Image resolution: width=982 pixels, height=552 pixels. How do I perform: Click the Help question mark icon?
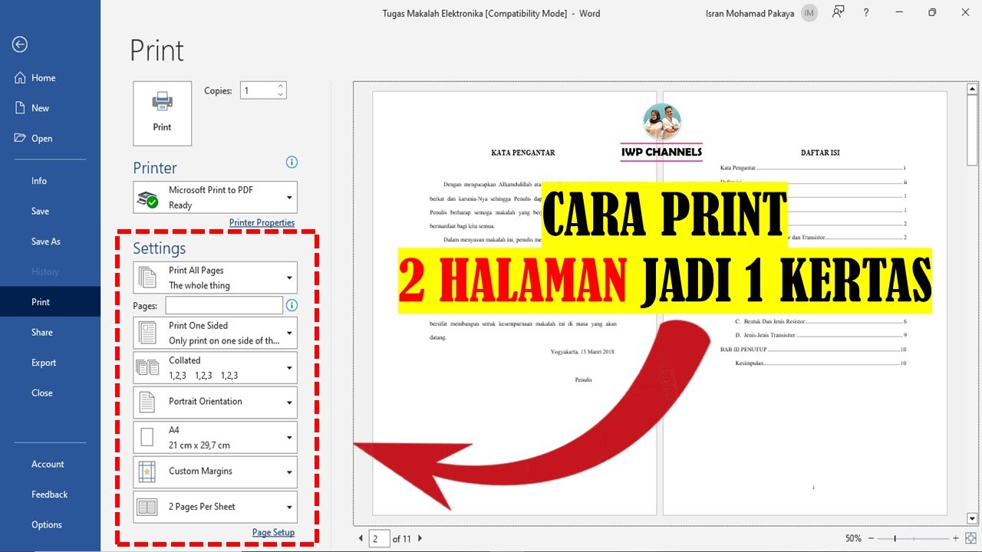866,12
